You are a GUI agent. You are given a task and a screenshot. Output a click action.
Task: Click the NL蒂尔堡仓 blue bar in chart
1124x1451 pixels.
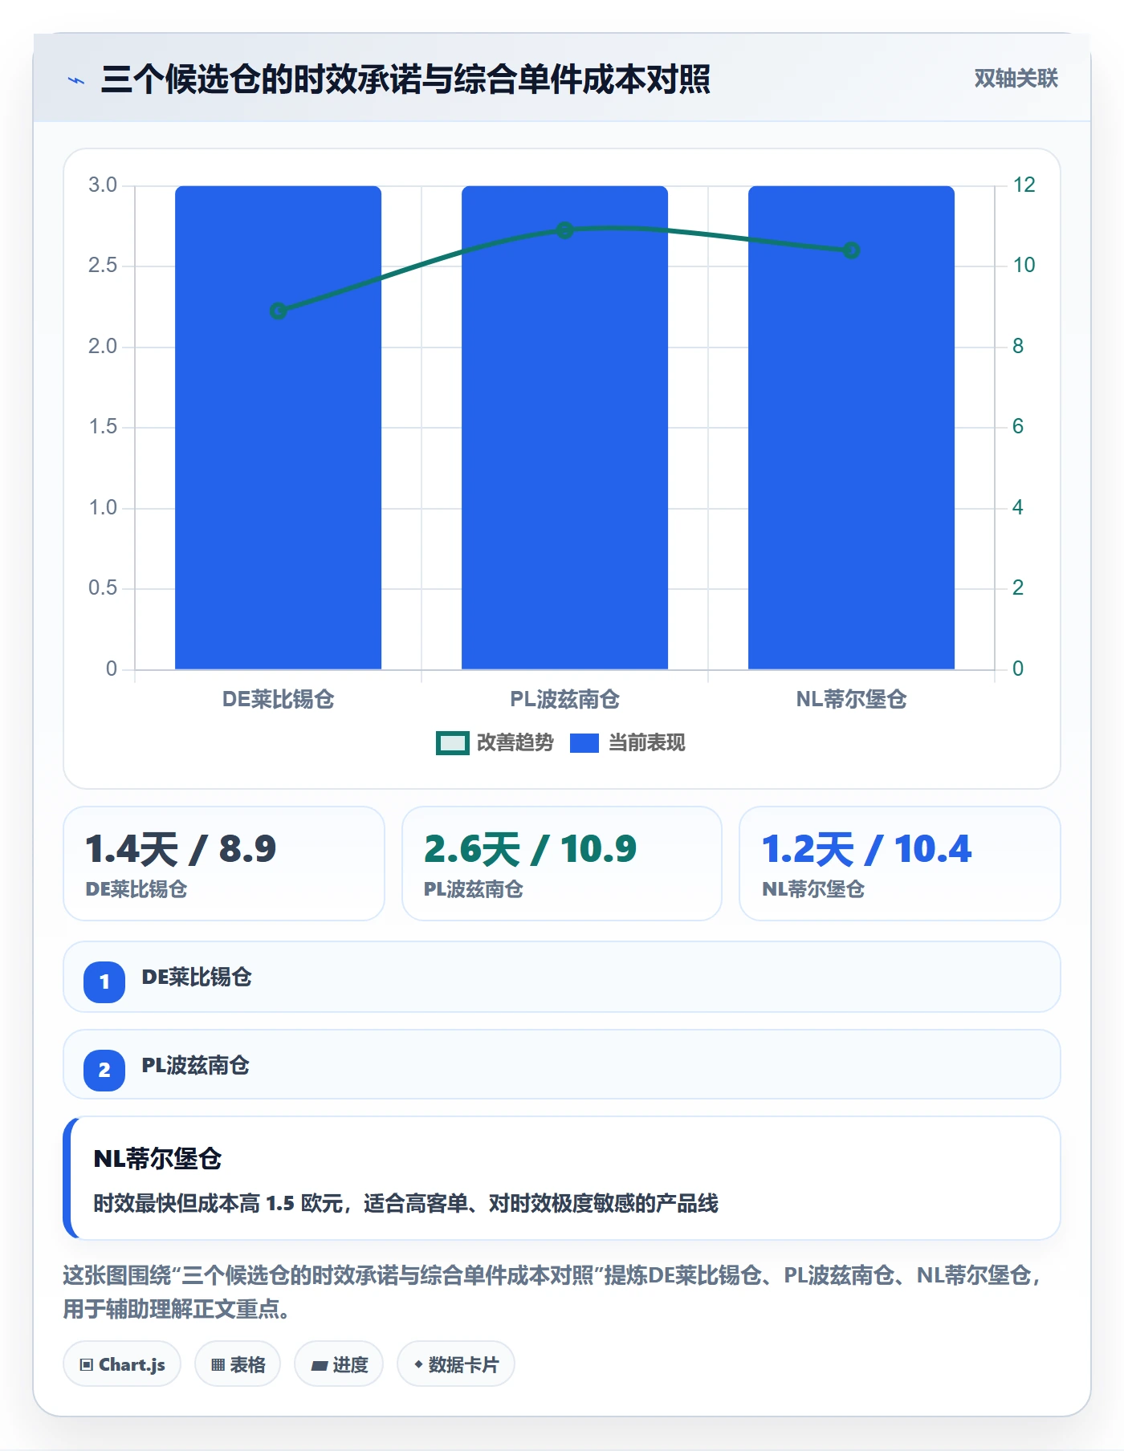point(852,428)
